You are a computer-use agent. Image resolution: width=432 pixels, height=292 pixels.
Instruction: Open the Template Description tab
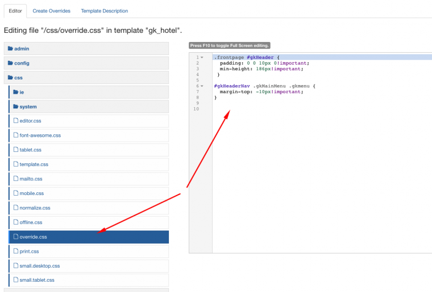pyautogui.click(x=104, y=11)
